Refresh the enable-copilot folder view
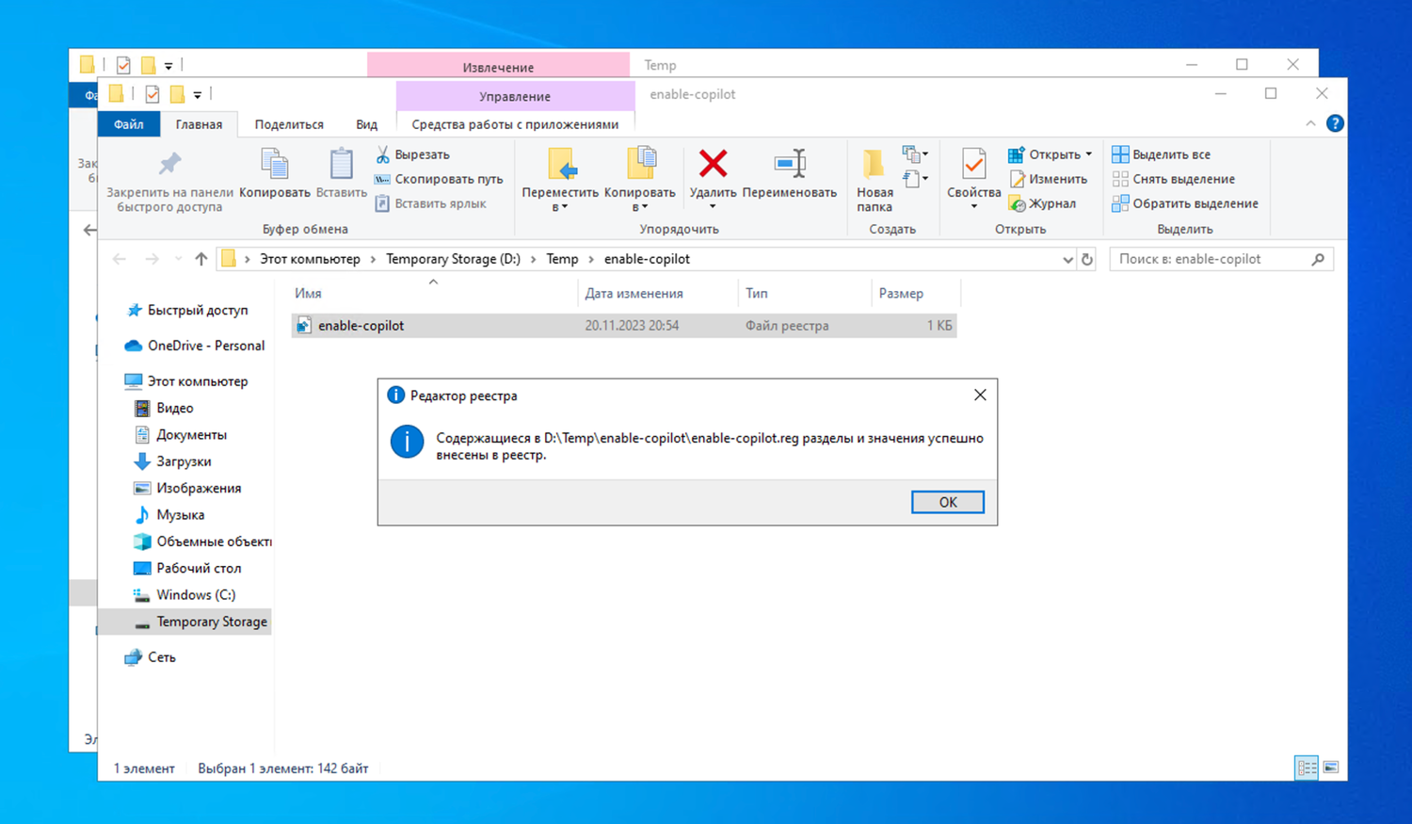The image size is (1412, 824). tap(1087, 259)
